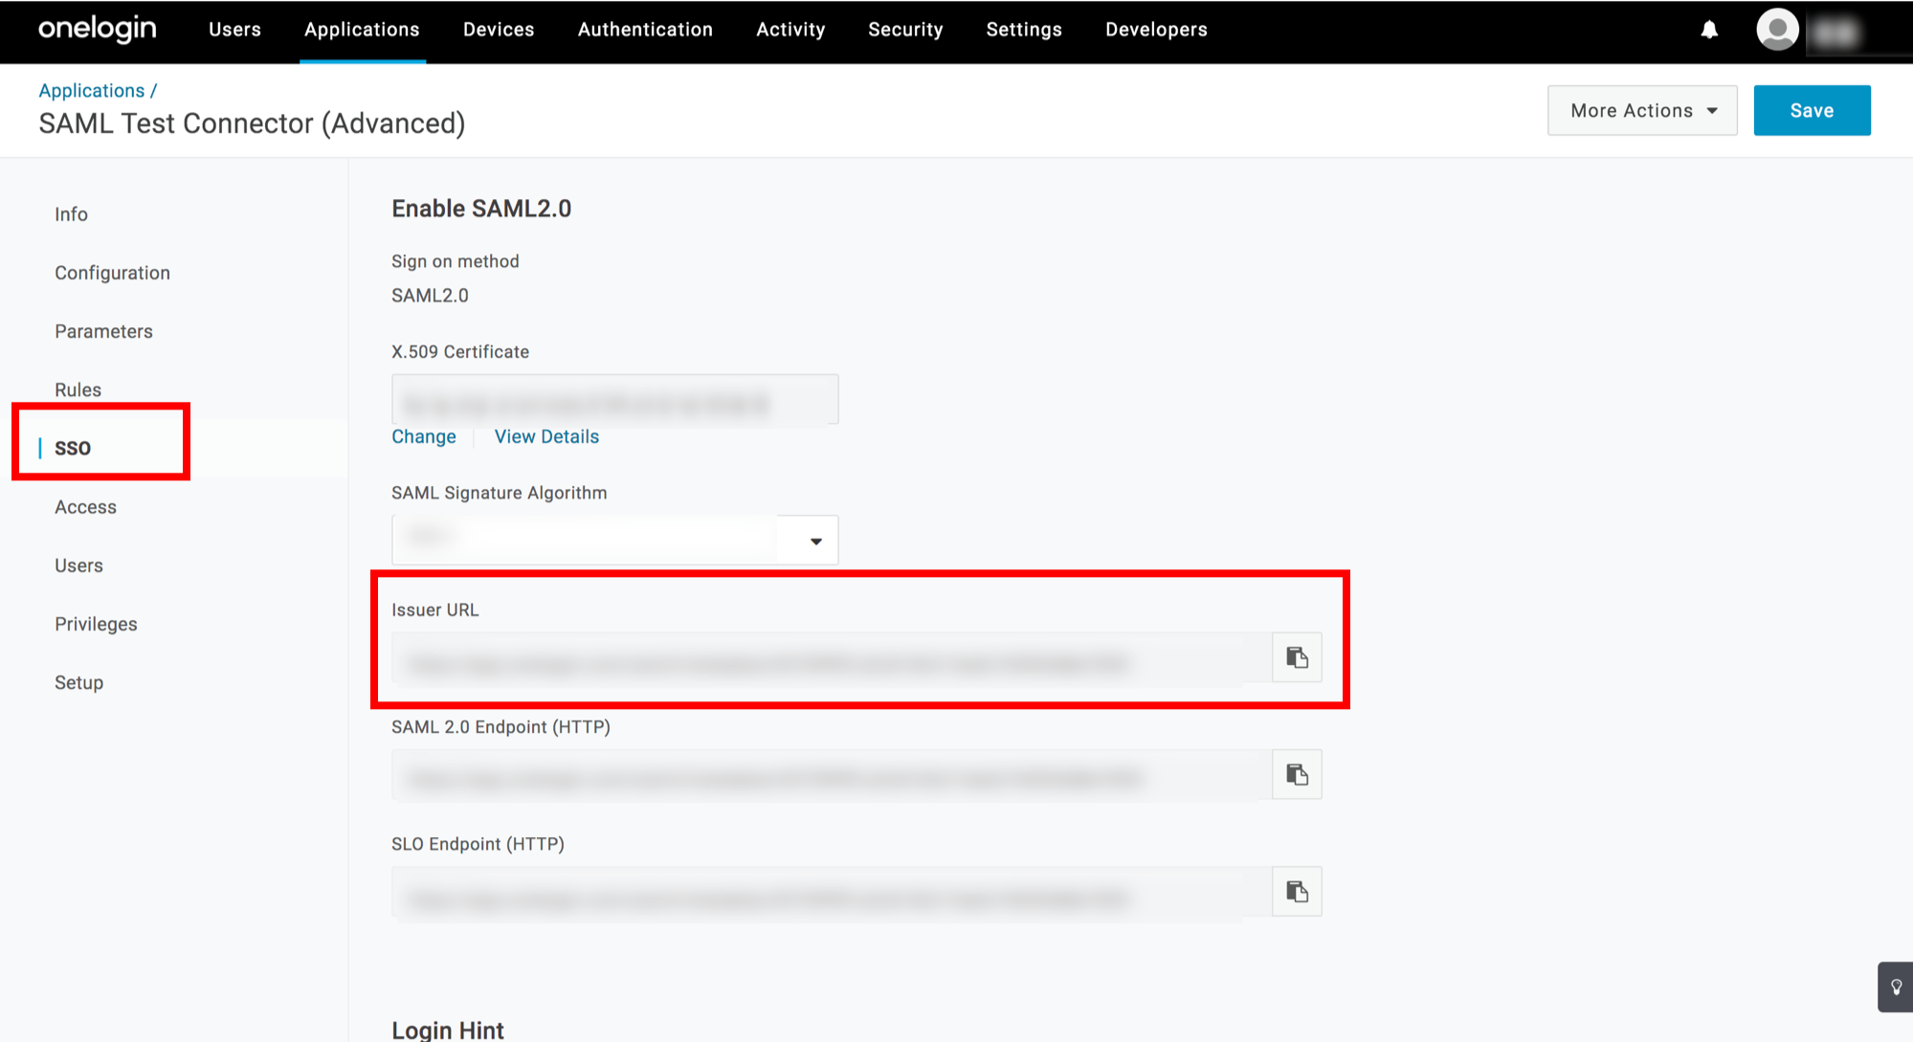Switch to the Configuration tab
The image size is (1913, 1042).
coord(112,273)
